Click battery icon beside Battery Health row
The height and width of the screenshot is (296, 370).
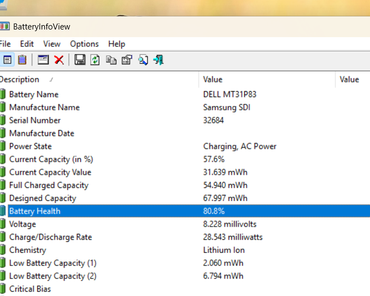(3, 211)
